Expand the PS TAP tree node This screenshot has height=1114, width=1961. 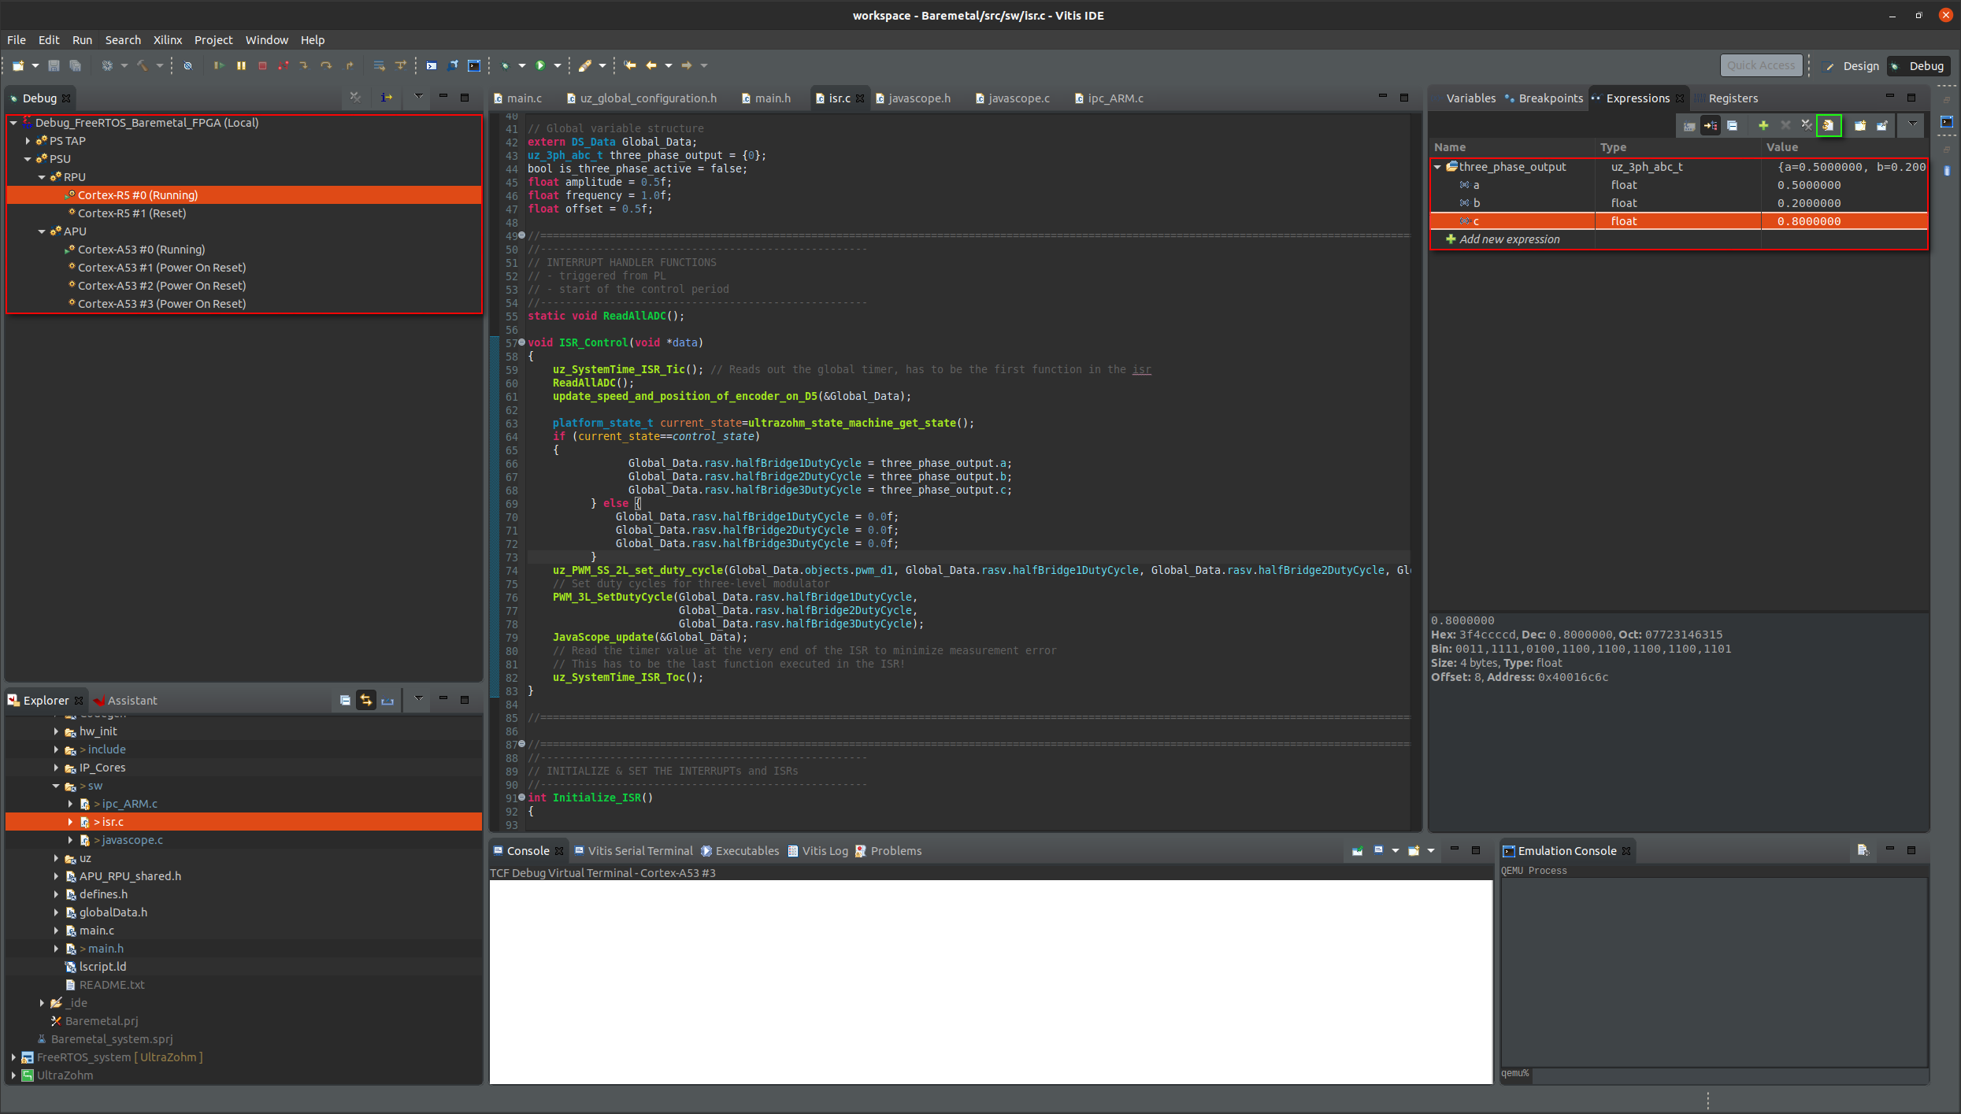(x=28, y=141)
